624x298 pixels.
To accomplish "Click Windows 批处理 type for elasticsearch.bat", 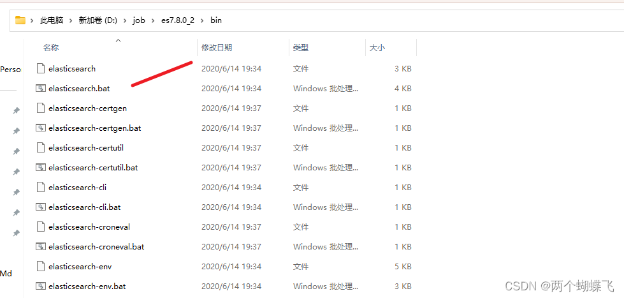I will [326, 89].
